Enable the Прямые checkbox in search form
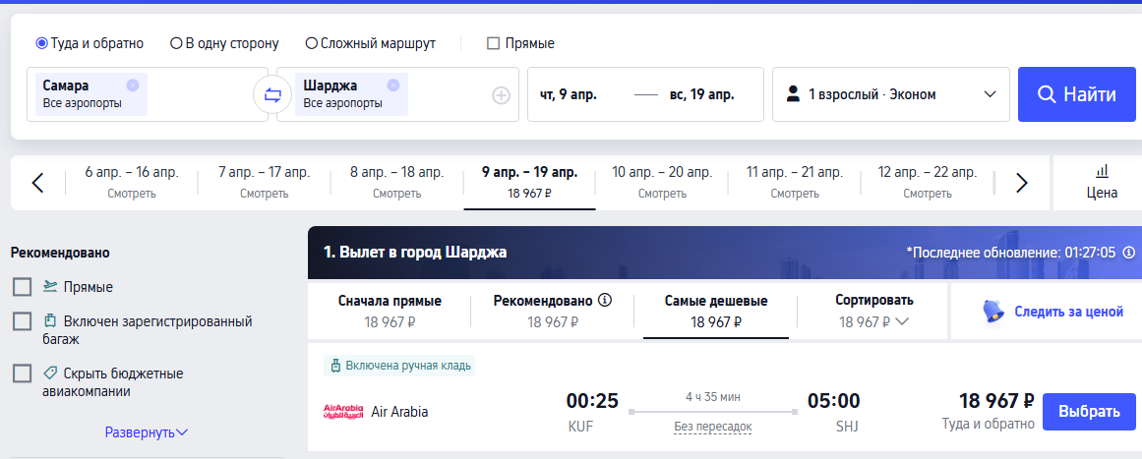Image resolution: width=1142 pixels, height=459 pixels. coord(493,43)
